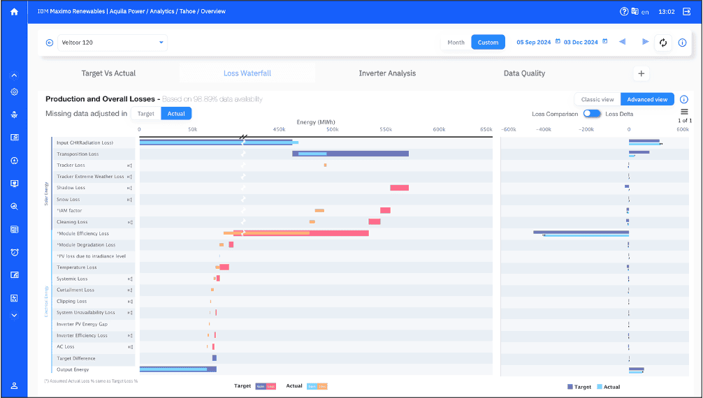Click the hamburger menu icon above chart
The width and height of the screenshot is (703, 398).
(684, 112)
